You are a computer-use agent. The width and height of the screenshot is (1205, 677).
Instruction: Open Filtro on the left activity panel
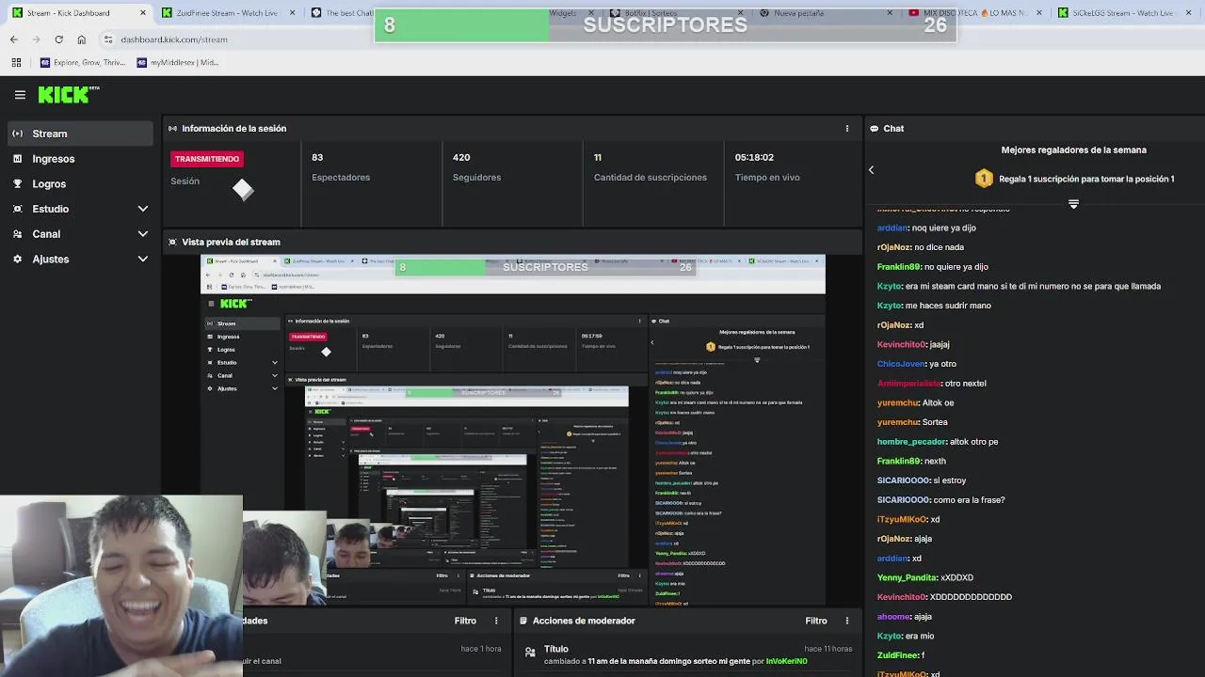(465, 621)
